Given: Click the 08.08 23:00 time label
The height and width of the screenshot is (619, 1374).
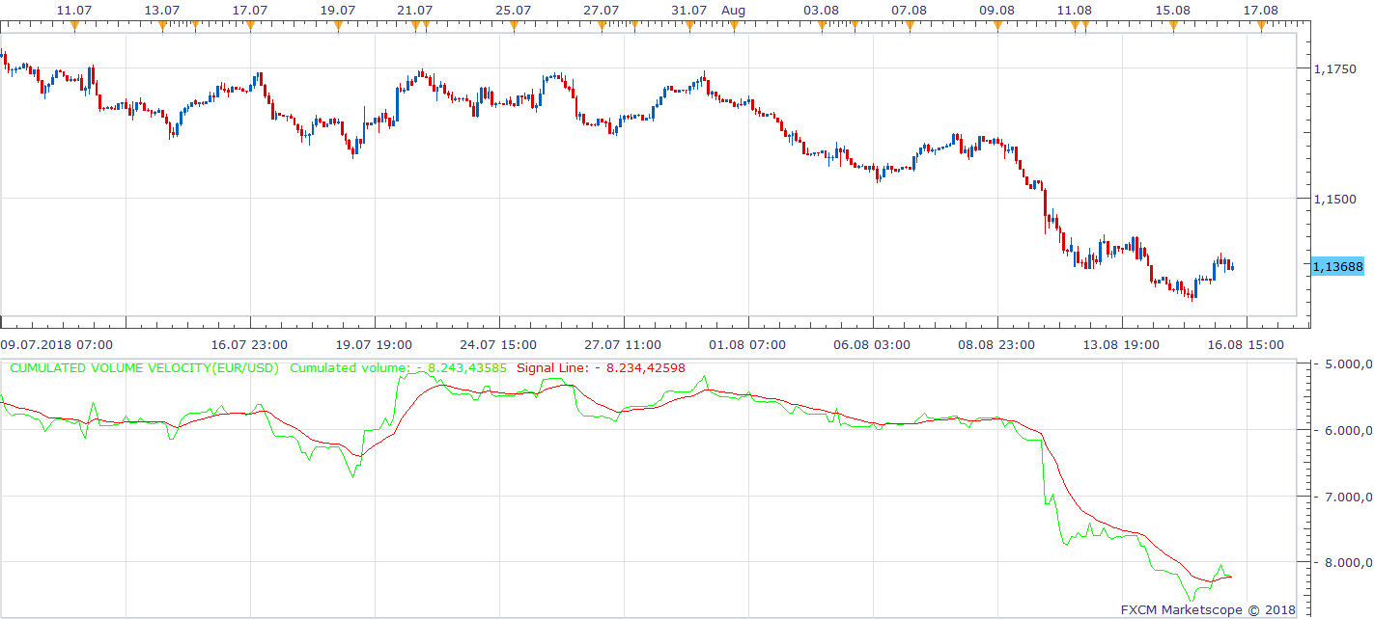Looking at the screenshot, I should click(x=996, y=343).
